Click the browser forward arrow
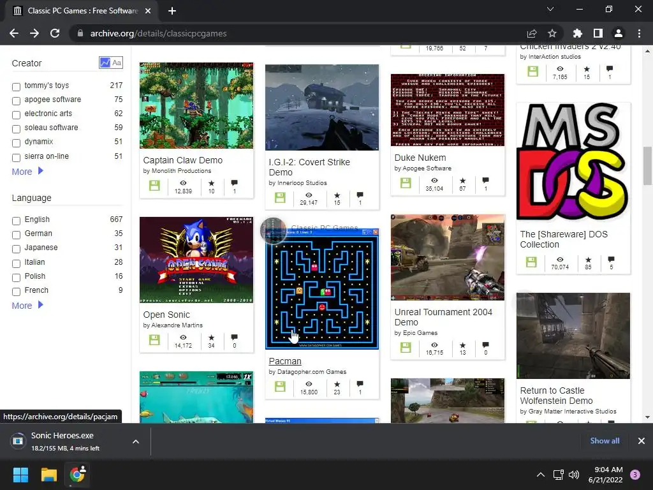The image size is (653, 490). (x=34, y=33)
